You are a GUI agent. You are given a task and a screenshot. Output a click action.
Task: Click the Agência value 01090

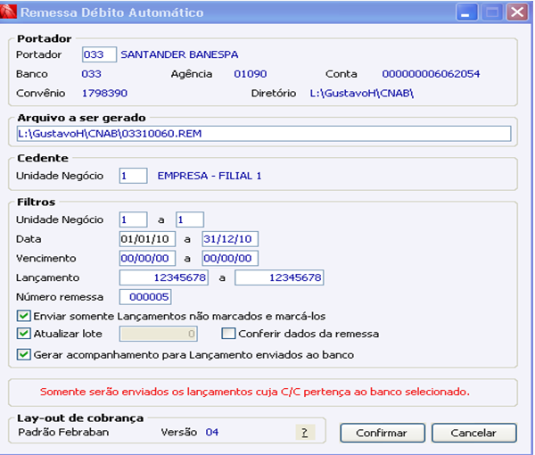point(251,74)
